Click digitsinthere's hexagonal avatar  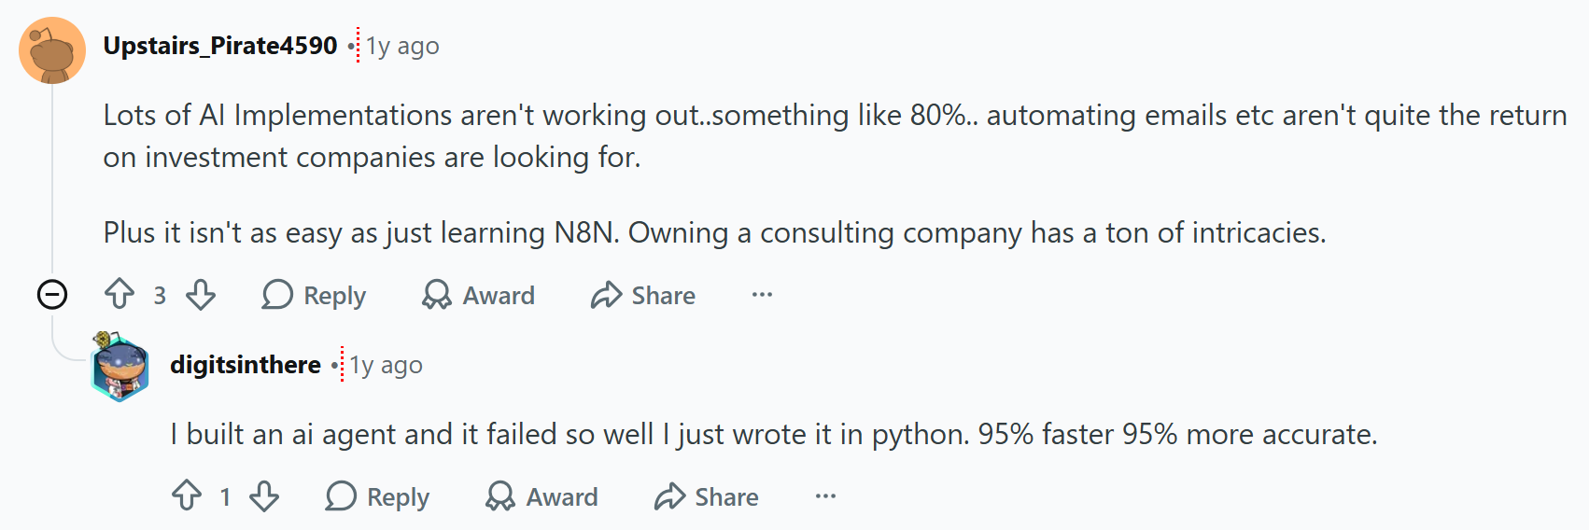point(120,367)
